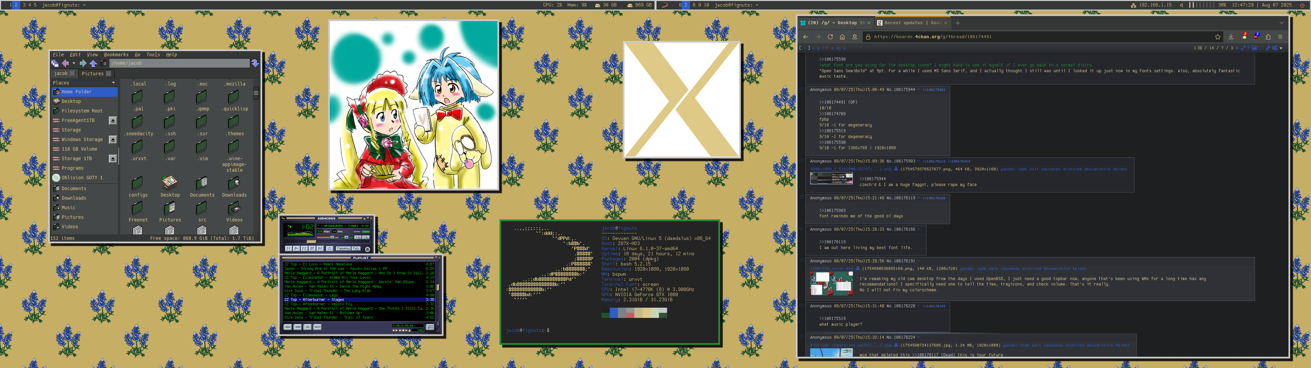The image size is (1311, 368).
Task: Open the View menu in file manager
Action: [x=93, y=55]
